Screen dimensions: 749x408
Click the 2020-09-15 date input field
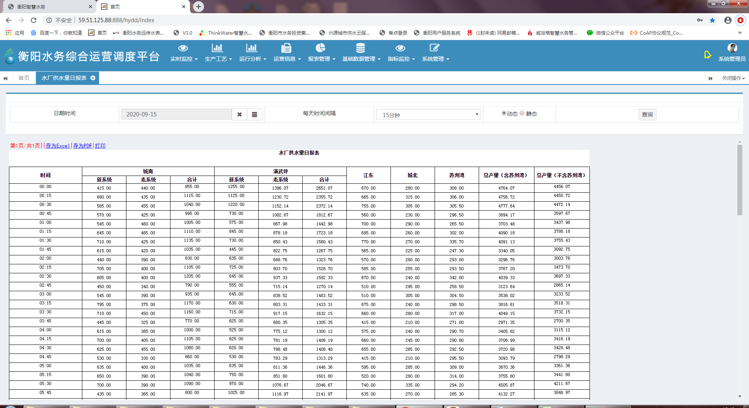176,114
